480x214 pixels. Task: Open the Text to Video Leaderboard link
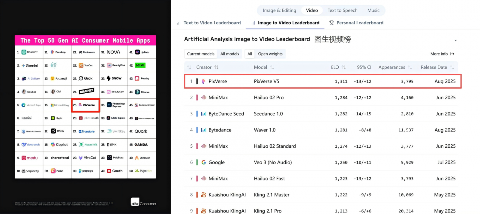[x=212, y=23]
